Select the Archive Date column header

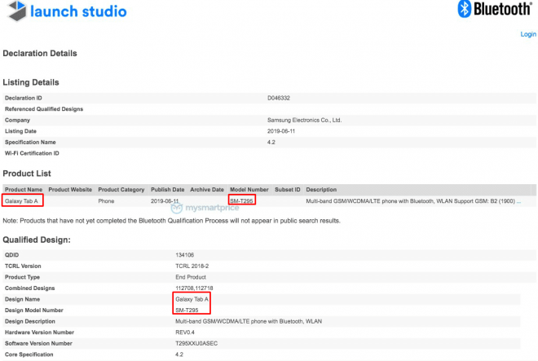pyautogui.click(x=207, y=189)
